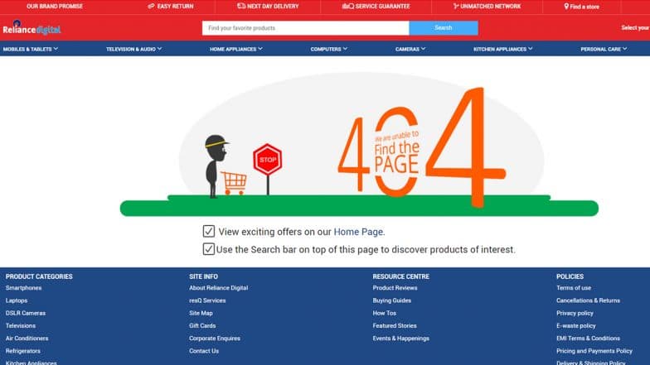Open Our Brand Promise link
This screenshot has height=365, width=650.
click(55, 7)
